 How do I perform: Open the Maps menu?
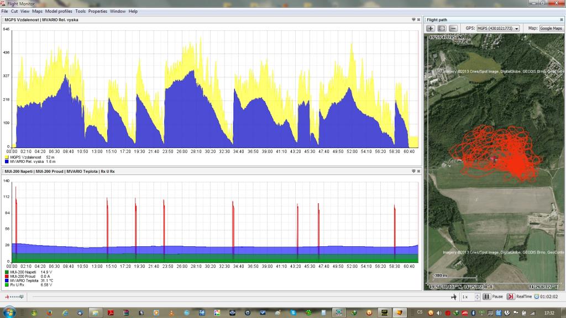(37, 11)
